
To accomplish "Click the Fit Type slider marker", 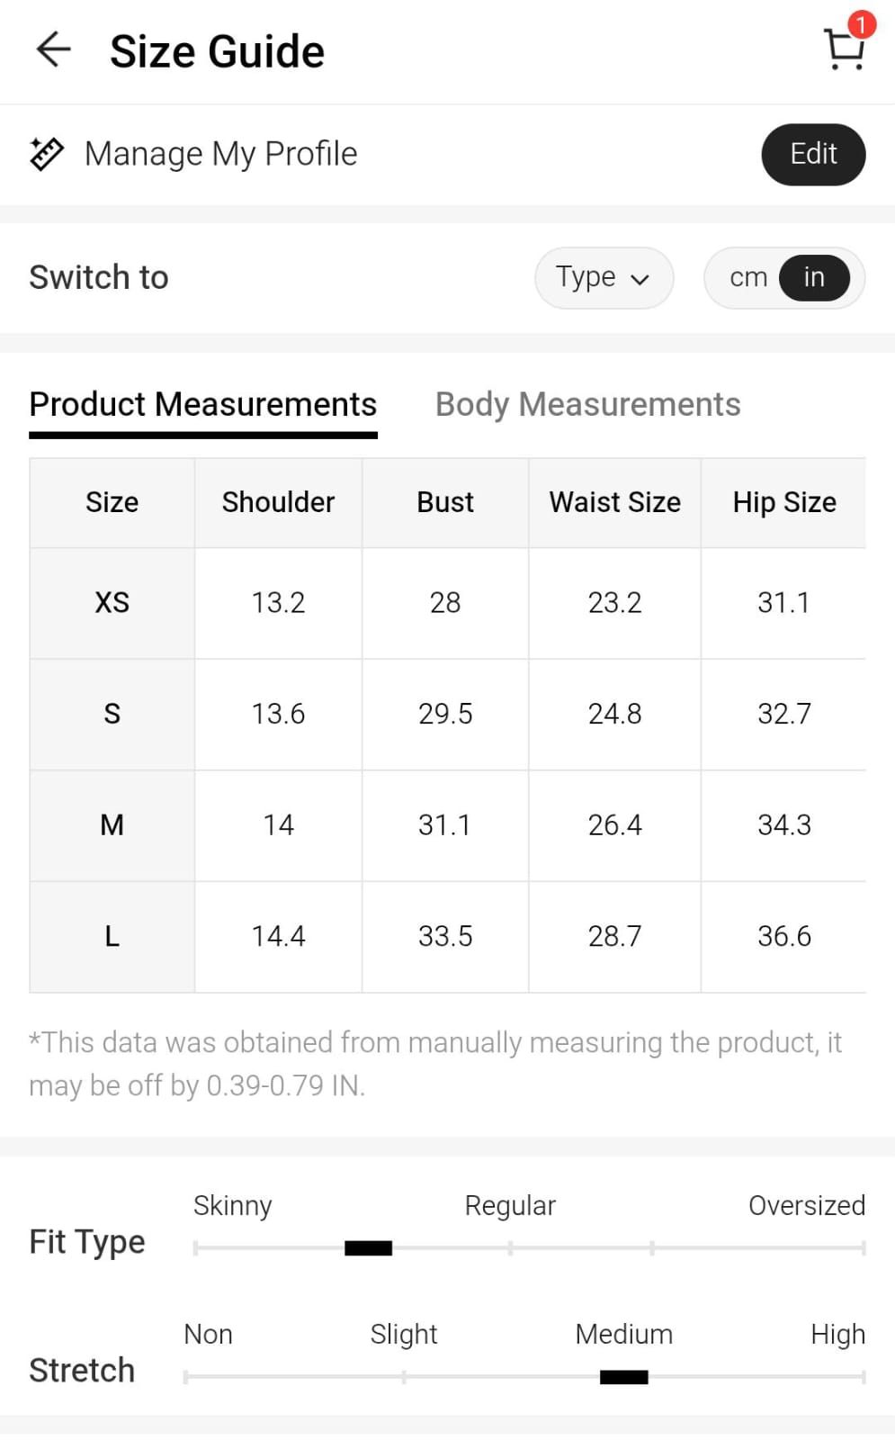I will pyautogui.click(x=368, y=1247).
